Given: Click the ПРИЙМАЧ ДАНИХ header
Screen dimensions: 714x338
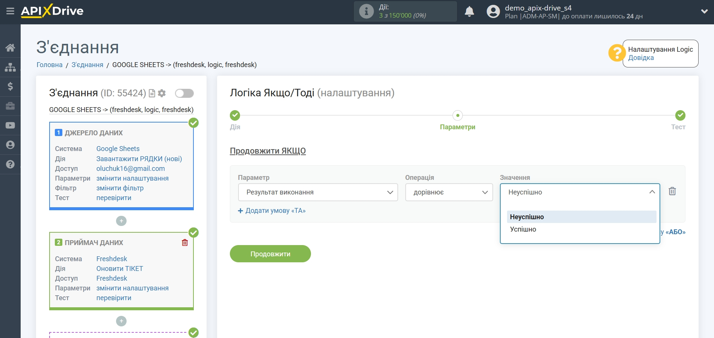Looking at the screenshot, I should (x=94, y=243).
